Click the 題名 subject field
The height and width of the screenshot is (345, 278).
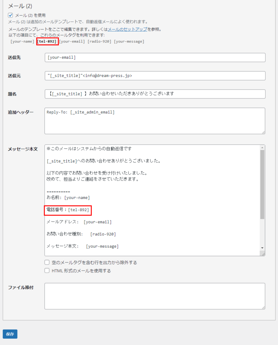(155, 94)
